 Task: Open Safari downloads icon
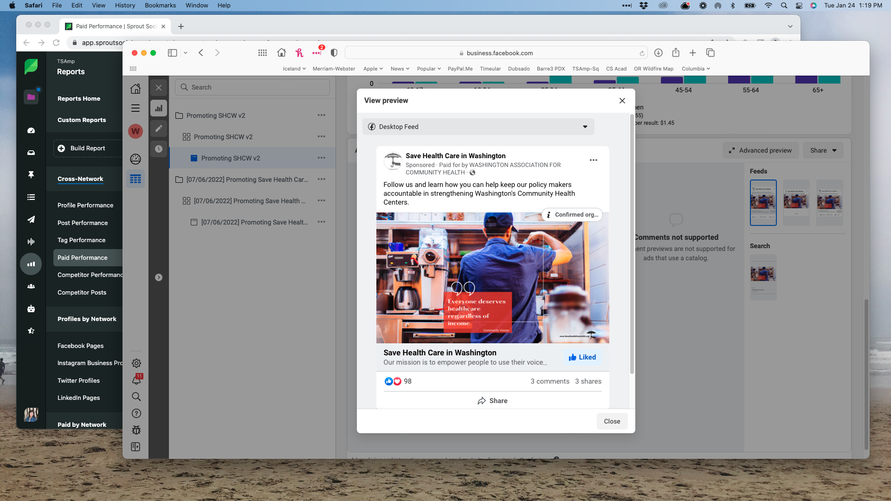658,53
